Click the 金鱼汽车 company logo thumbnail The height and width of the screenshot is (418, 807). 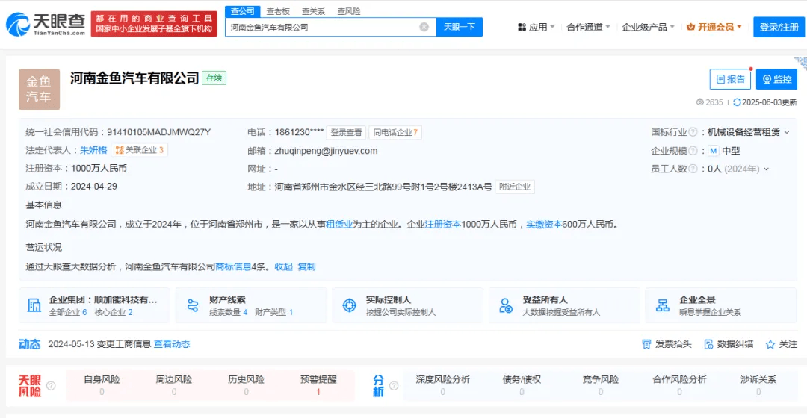coord(39,90)
